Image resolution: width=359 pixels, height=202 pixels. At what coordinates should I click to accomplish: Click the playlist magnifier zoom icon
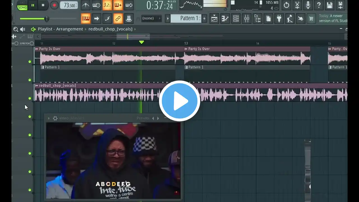click(16, 29)
